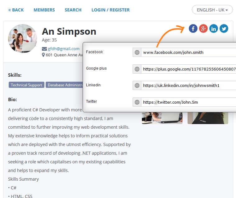Click the Skills Summary line

point(24,179)
